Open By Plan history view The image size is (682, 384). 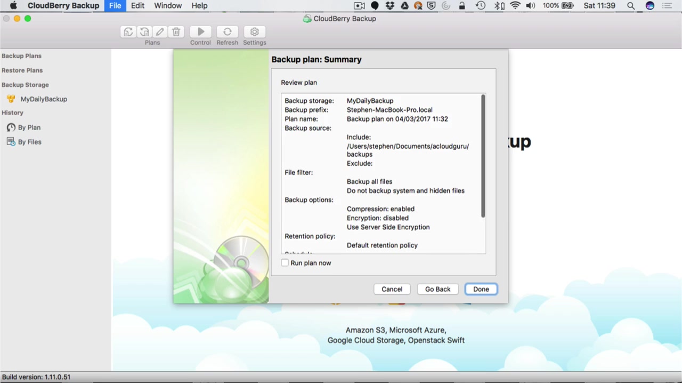tap(29, 127)
